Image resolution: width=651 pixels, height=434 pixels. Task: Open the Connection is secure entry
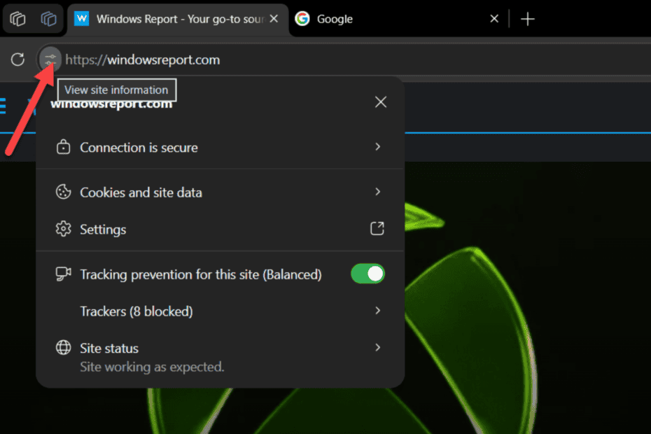(219, 148)
